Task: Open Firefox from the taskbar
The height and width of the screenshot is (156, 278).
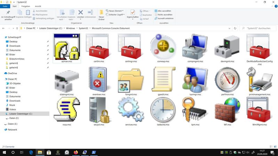Action: click(76, 152)
